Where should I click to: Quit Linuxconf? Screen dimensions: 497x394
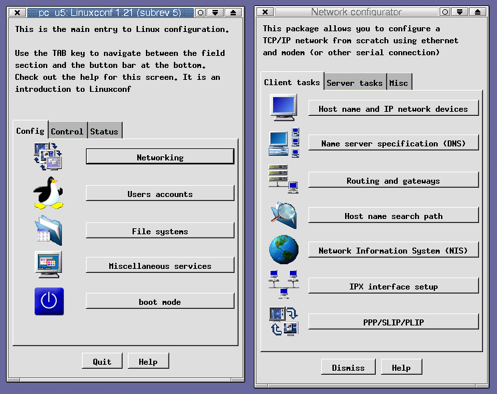coord(102,361)
